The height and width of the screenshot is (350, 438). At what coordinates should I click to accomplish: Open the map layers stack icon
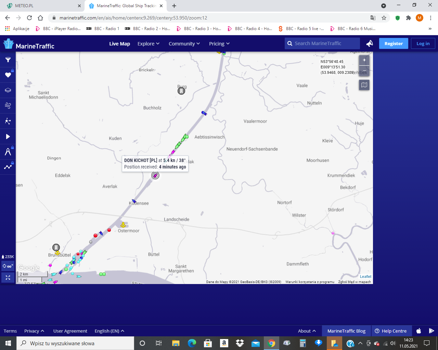click(x=8, y=90)
